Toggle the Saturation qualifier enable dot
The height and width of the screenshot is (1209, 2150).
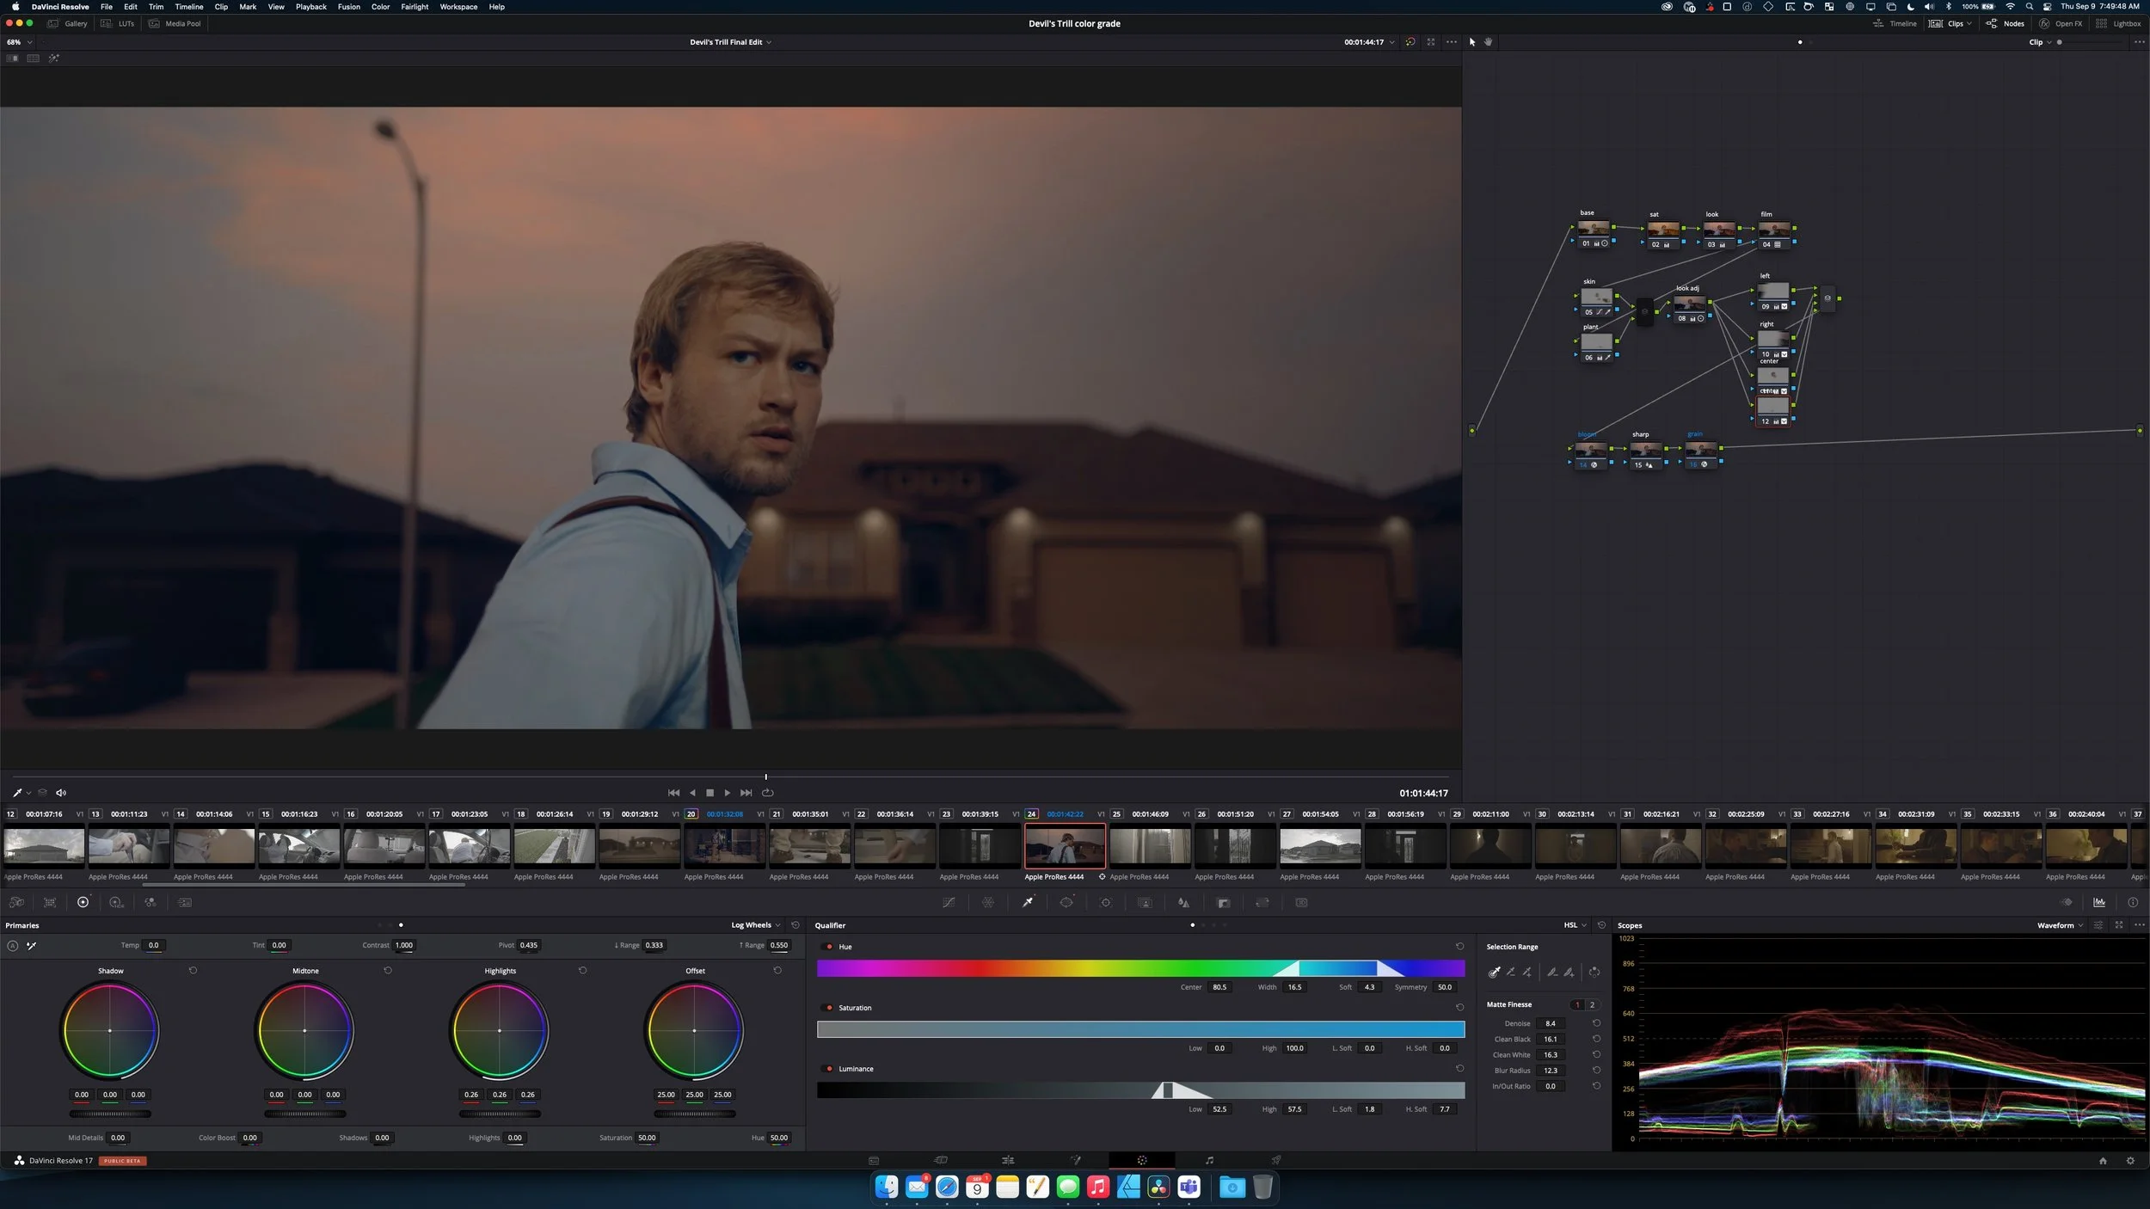tap(829, 1008)
